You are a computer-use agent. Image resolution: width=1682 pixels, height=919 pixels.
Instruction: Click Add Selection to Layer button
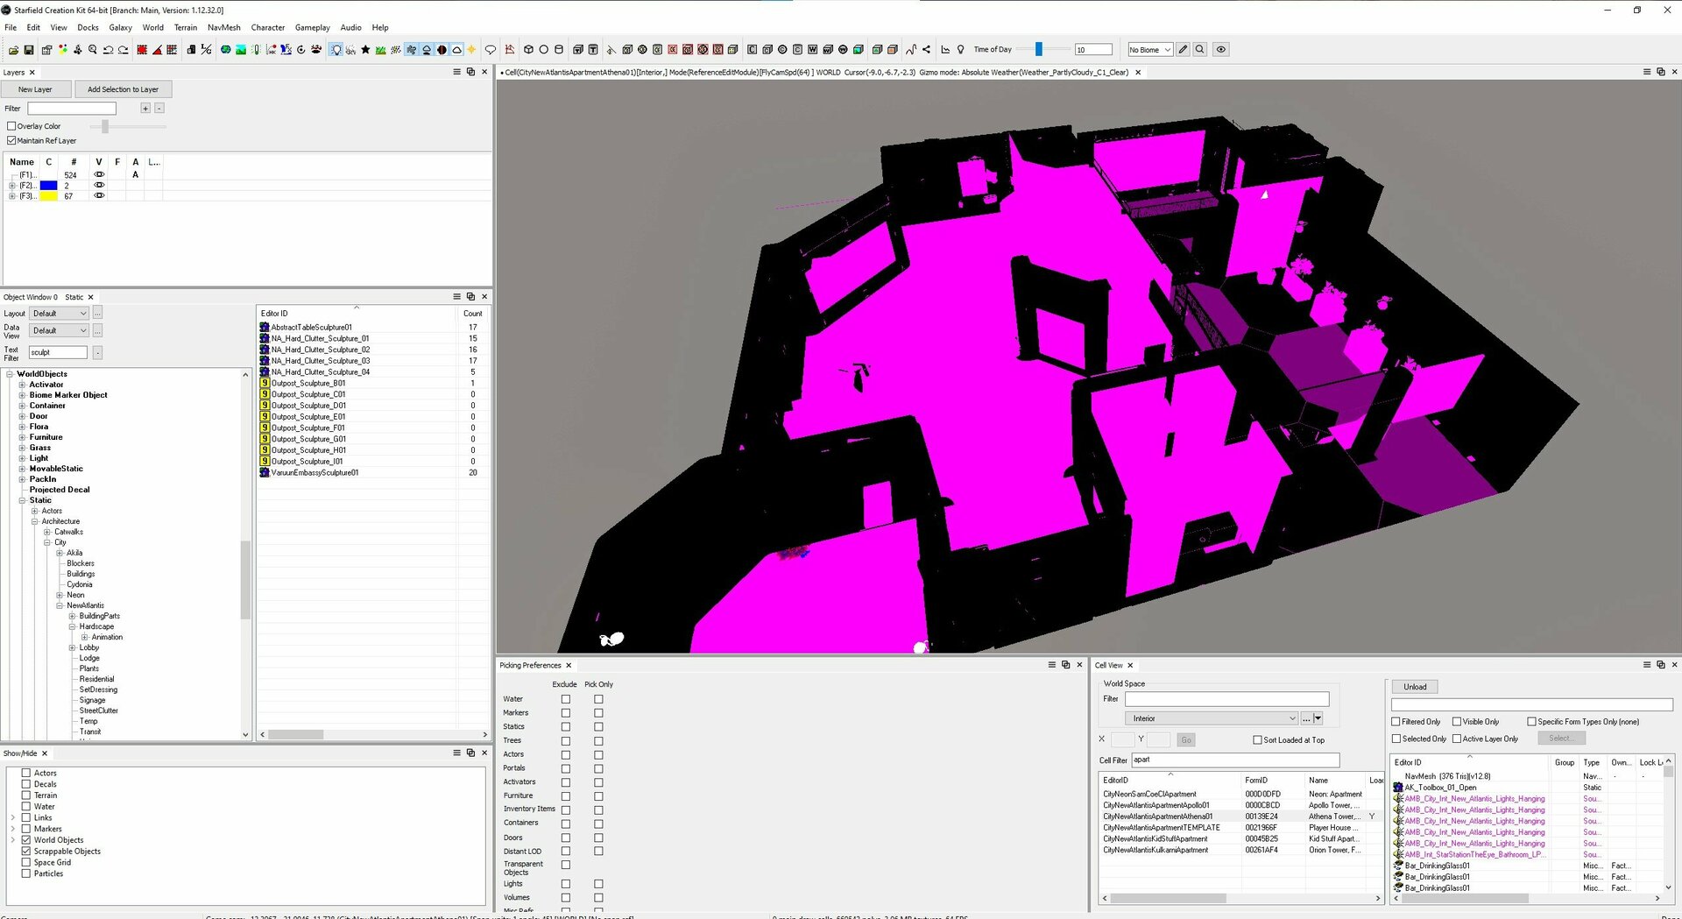pos(123,89)
